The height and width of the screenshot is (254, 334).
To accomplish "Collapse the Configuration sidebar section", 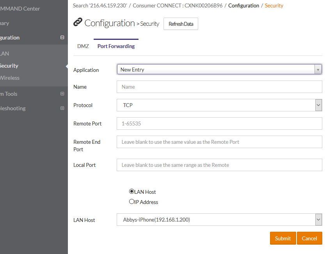I will 62,38.
